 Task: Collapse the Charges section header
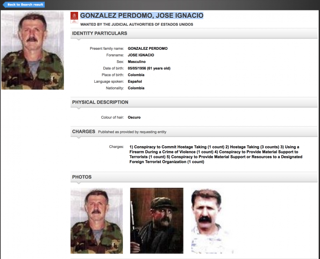tap(83, 132)
